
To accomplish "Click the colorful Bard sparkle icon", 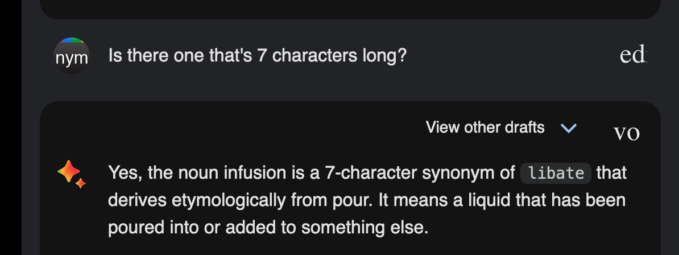I will pyautogui.click(x=72, y=174).
